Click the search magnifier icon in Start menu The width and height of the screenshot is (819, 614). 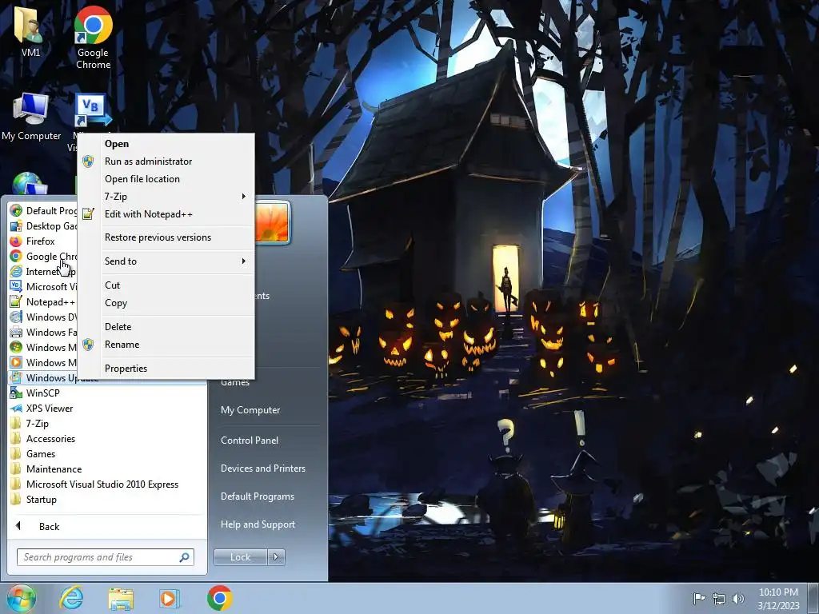click(184, 557)
